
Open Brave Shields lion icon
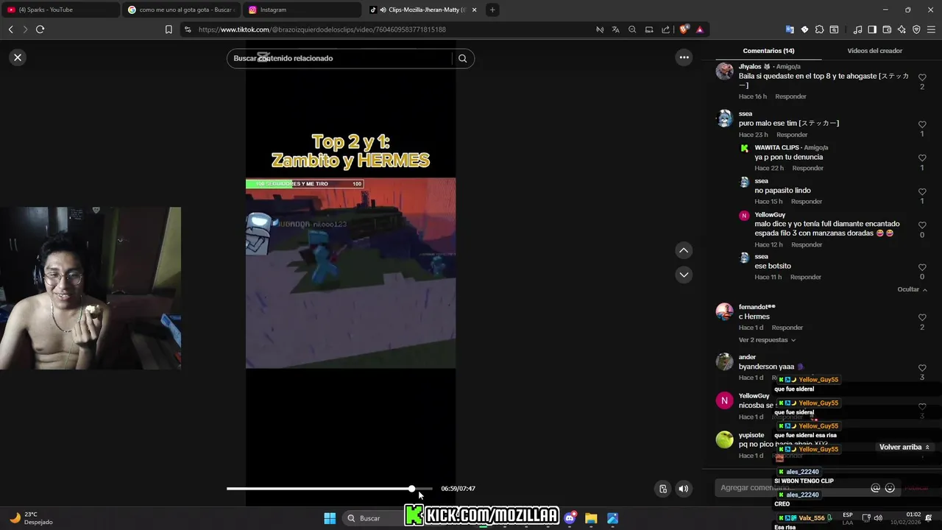pyautogui.click(x=684, y=29)
